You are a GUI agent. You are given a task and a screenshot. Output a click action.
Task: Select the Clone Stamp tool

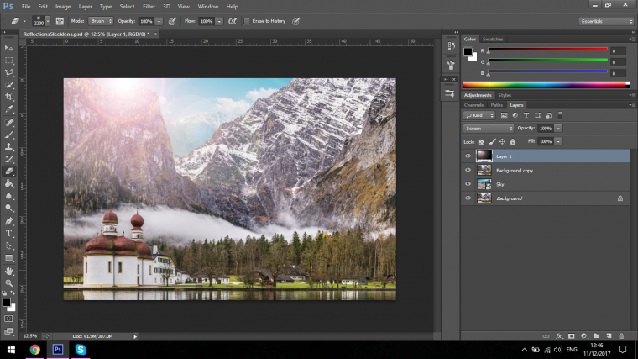pyautogui.click(x=8, y=146)
